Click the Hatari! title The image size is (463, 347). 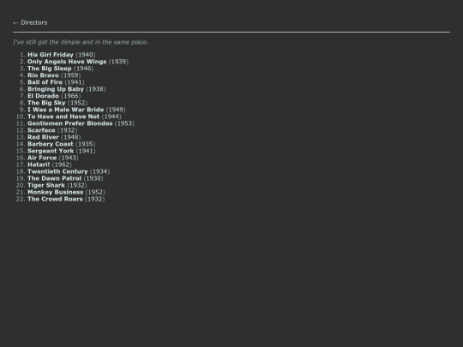[39, 165]
